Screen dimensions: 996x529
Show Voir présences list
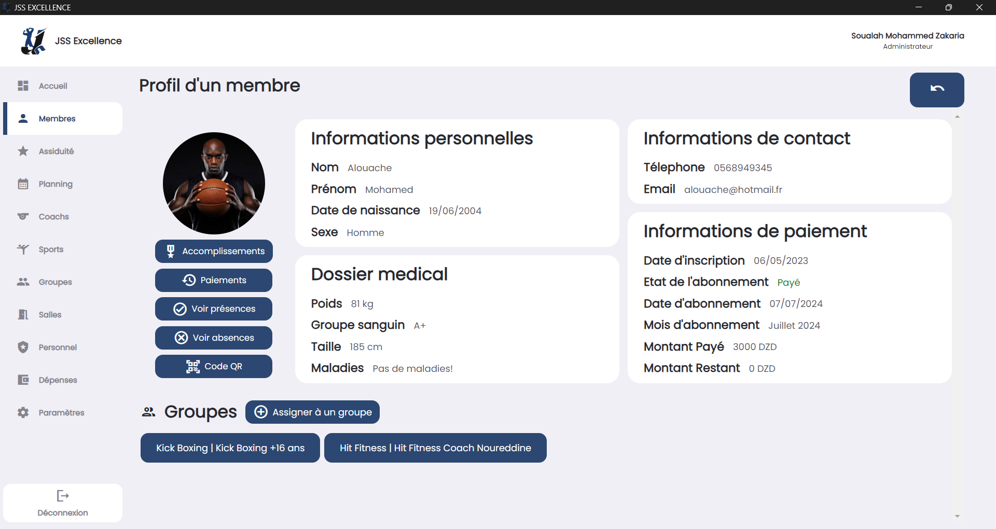pyautogui.click(x=214, y=309)
